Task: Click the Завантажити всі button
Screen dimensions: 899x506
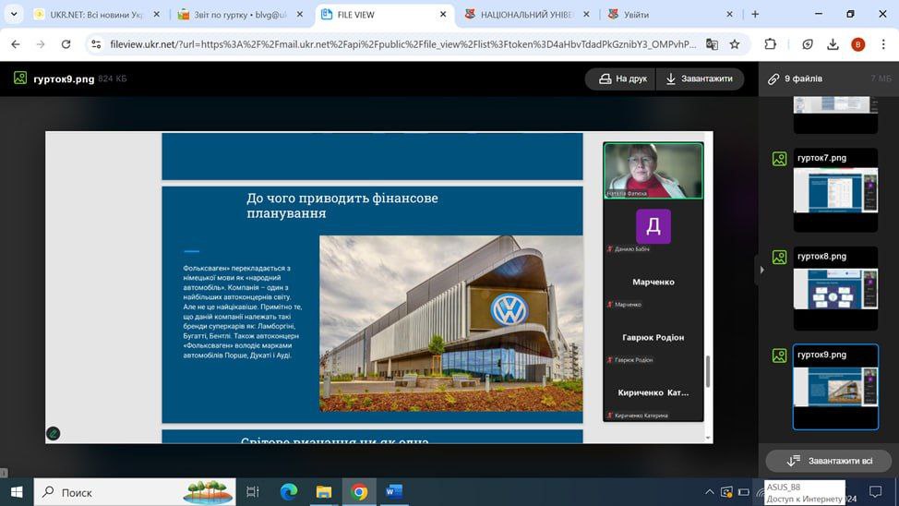Action: pyautogui.click(x=828, y=460)
